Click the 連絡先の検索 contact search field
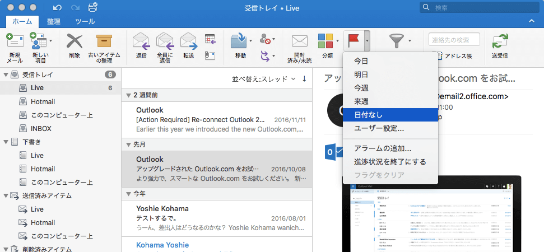Screen dimensions: 544x252 (x=454, y=40)
